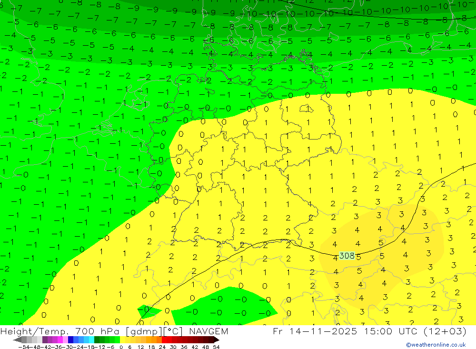Image resolution: width=476 pixels, height=349 pixels.
Task: Click the 'Height/Temp. 700 hPa' title text
Action: [x=61, y=331]
